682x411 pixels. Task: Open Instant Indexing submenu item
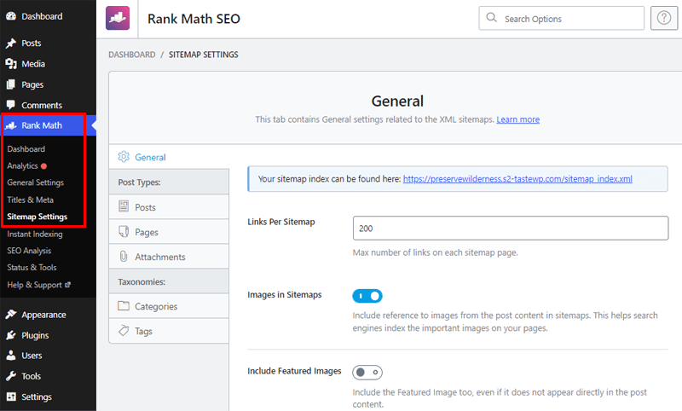(35, 234)
